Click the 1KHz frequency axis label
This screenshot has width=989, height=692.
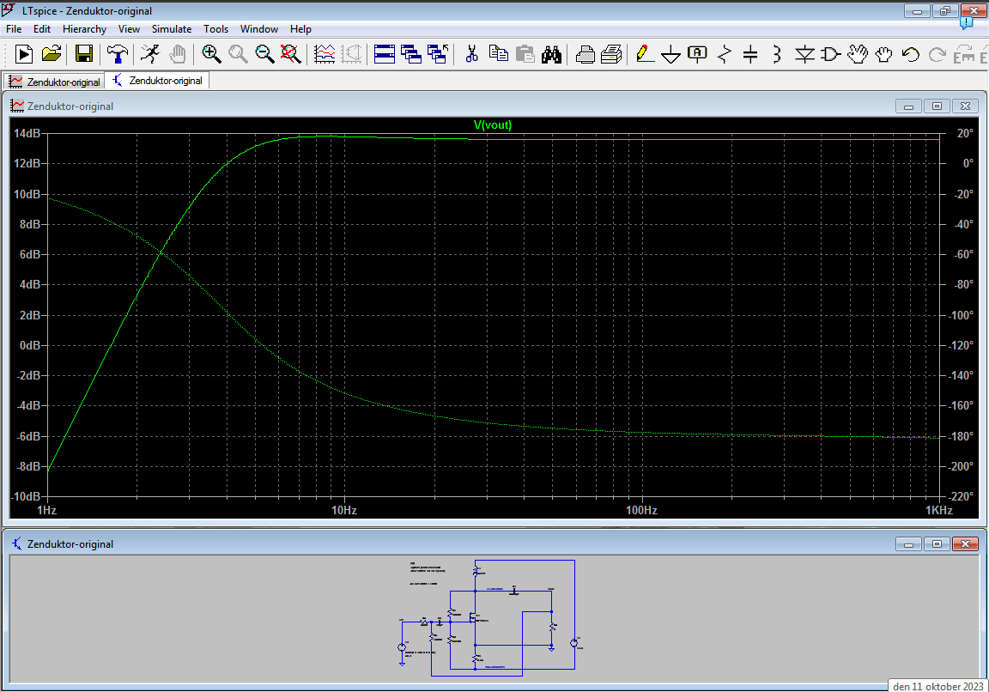938,510
